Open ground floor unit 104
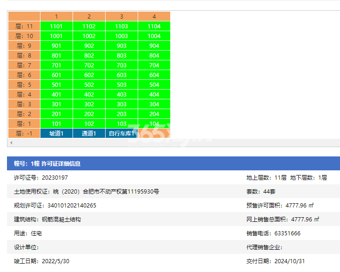340x272 pixels. pos(154,123)
